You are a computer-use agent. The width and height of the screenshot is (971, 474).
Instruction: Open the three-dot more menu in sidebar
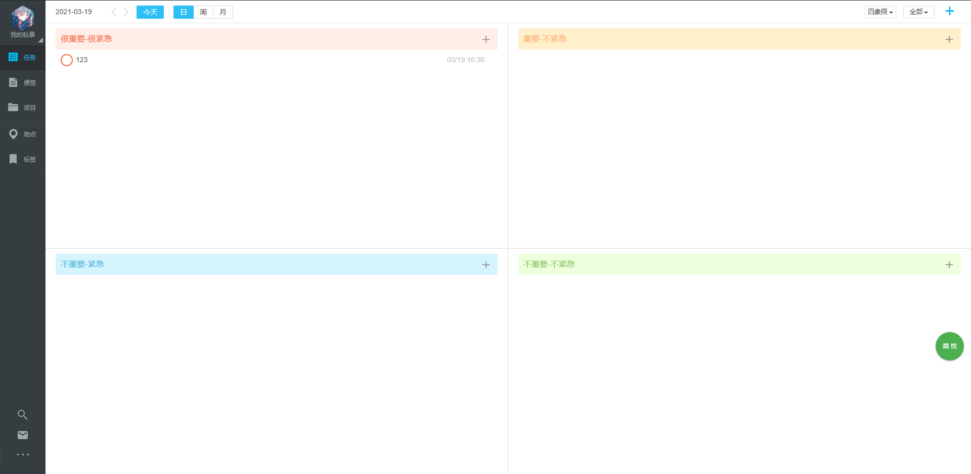23,455
